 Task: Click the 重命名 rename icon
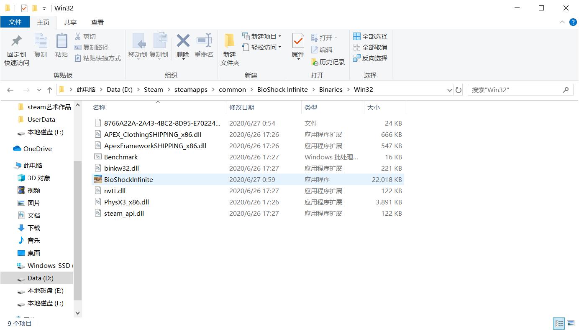click(x=204, y=41)
